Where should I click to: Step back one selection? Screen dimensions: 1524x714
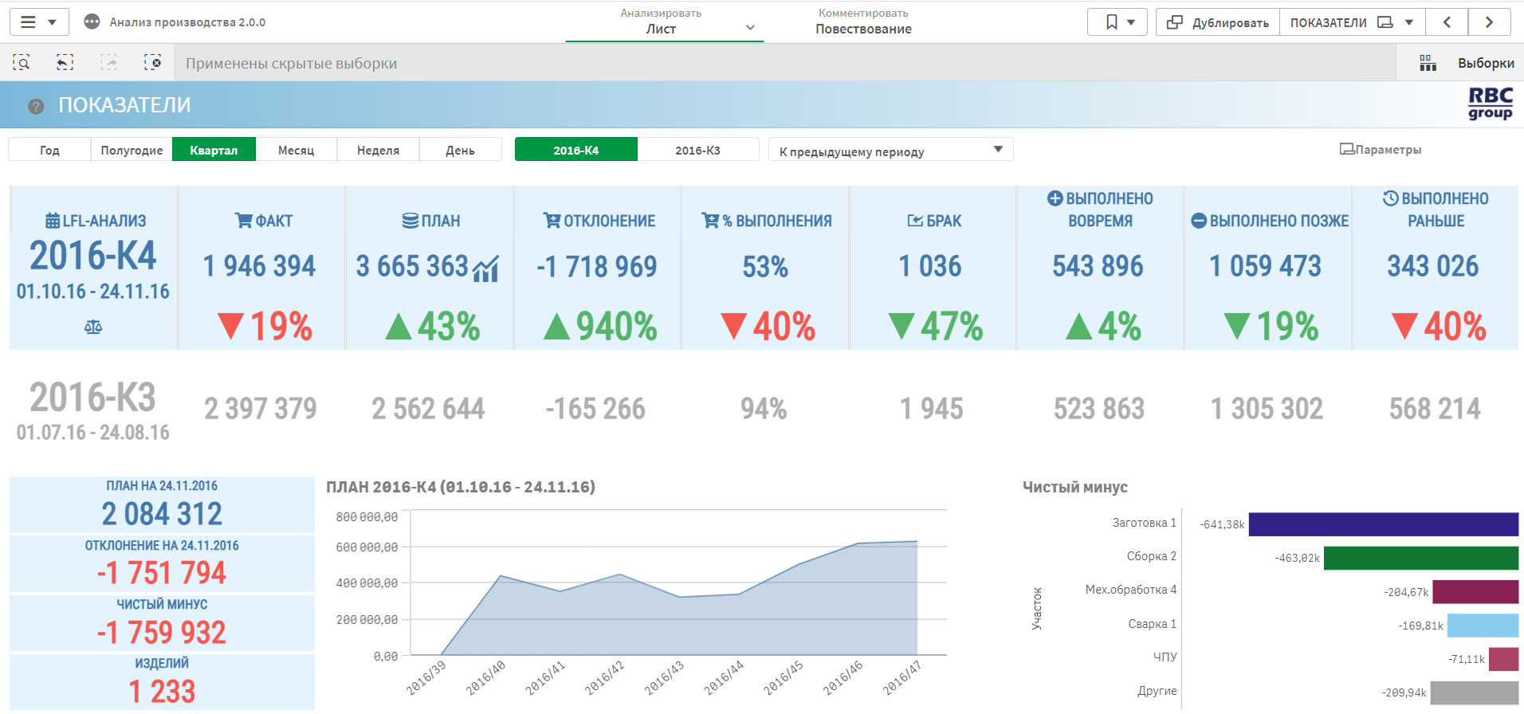tap(65, 63)
